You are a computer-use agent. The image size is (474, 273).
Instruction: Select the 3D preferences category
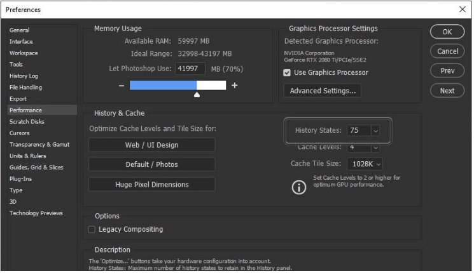coord(13,202)
